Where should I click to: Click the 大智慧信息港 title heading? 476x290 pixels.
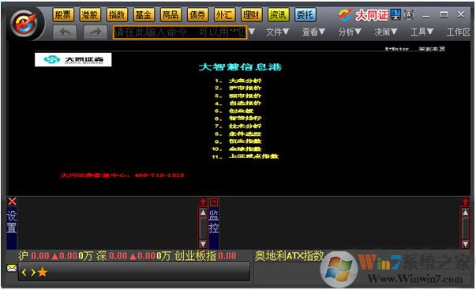[x=240, y=67]
